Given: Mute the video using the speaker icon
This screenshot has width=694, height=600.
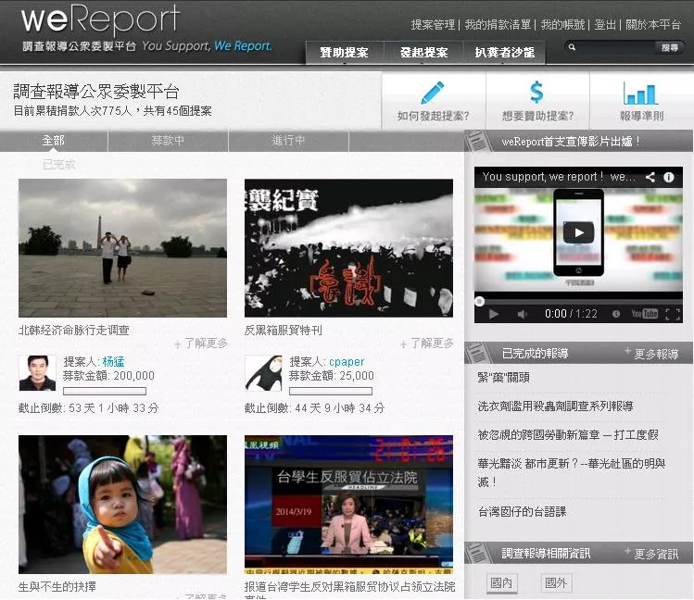Looking at the screenshot, I should point(523,314).
